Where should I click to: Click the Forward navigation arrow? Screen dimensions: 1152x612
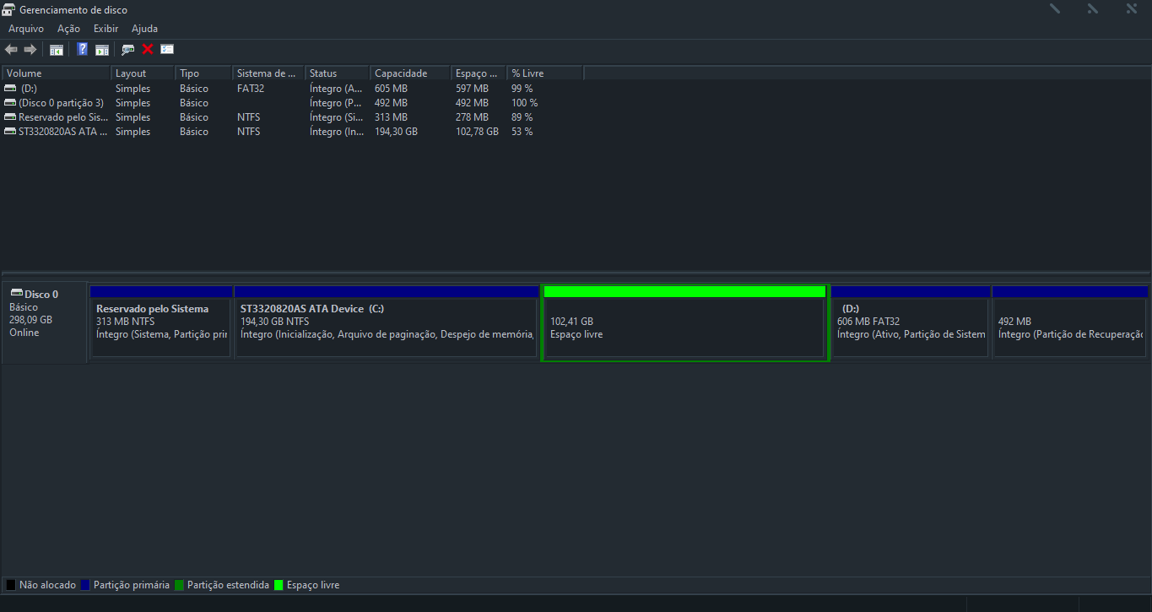click(x=30, y=49)
